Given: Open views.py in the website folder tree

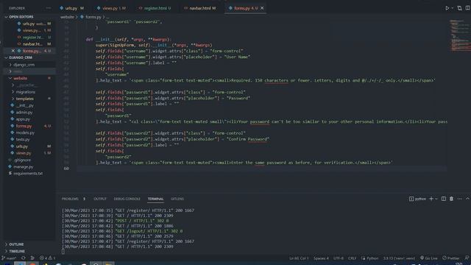Looking at the screenshot, I should tap(24, 153).
